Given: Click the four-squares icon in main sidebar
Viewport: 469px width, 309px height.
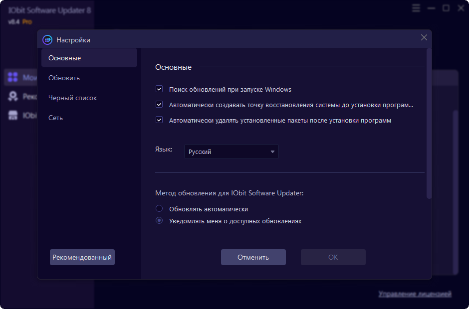Looking at the screenshot, I should tap(12, 77).
